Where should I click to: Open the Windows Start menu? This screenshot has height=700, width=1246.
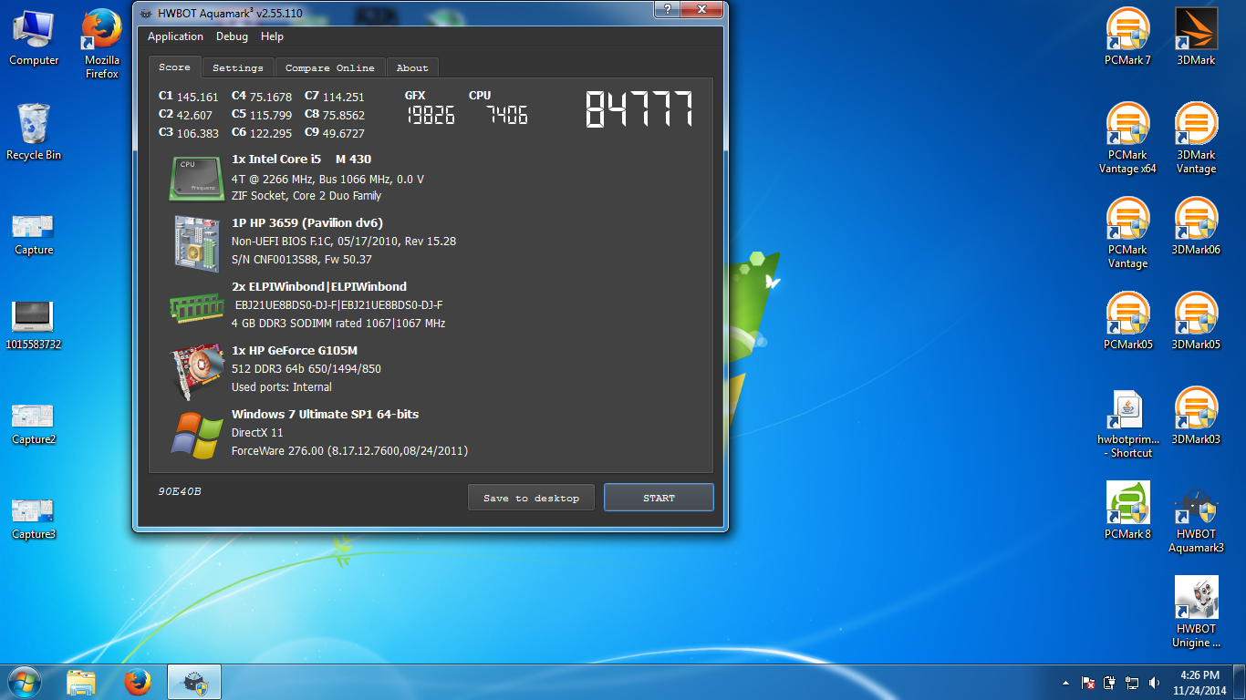[23, 682]
